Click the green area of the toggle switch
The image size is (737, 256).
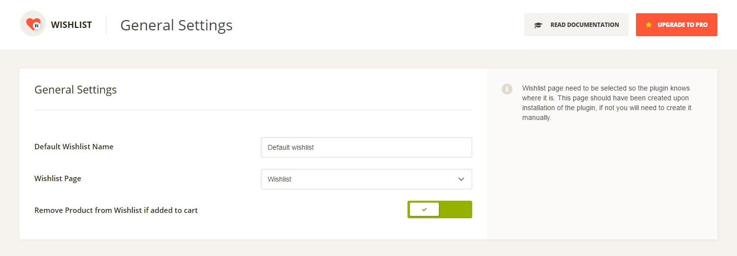pos(456,209)
